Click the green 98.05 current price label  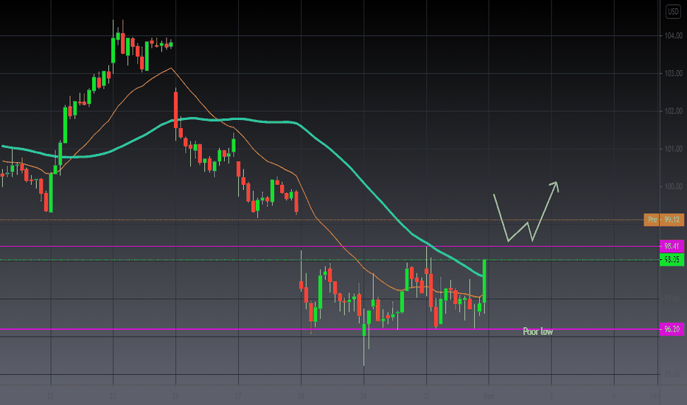[x=672, y=260]
